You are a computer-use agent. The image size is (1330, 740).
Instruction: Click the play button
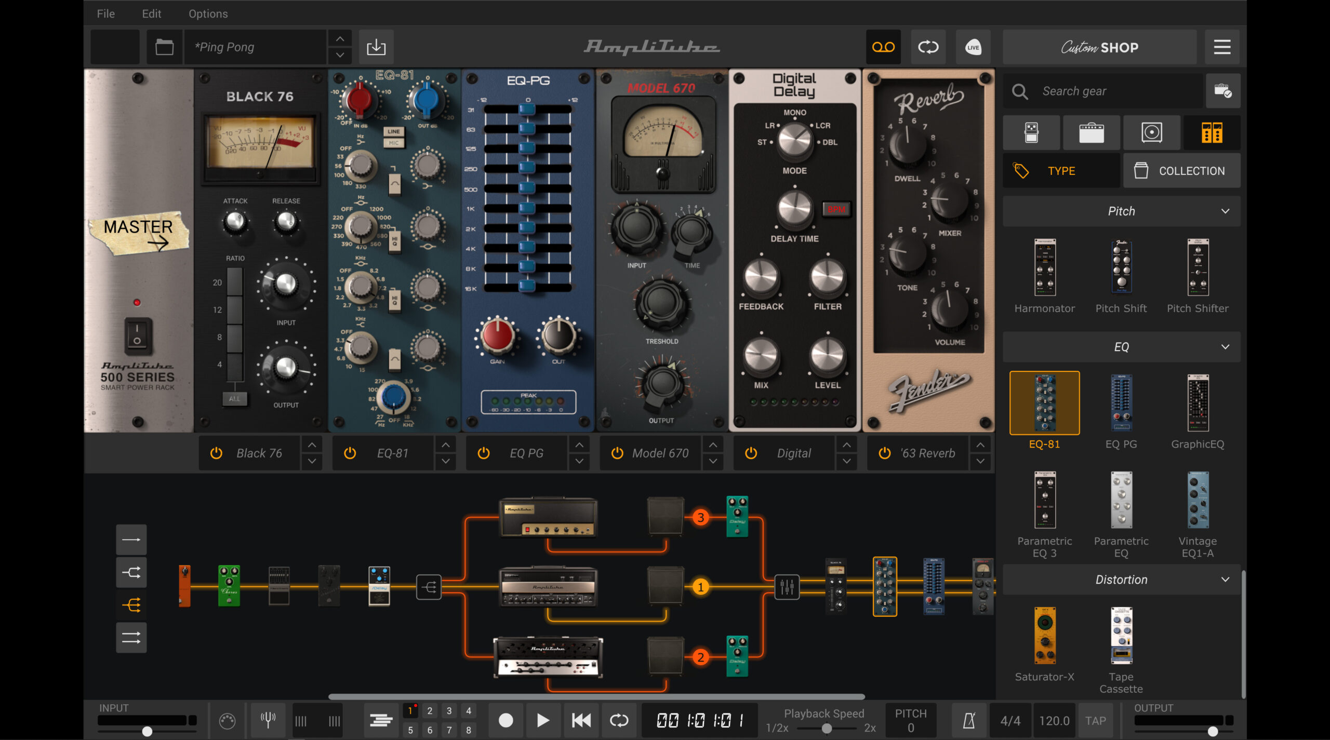pos(543,720)
